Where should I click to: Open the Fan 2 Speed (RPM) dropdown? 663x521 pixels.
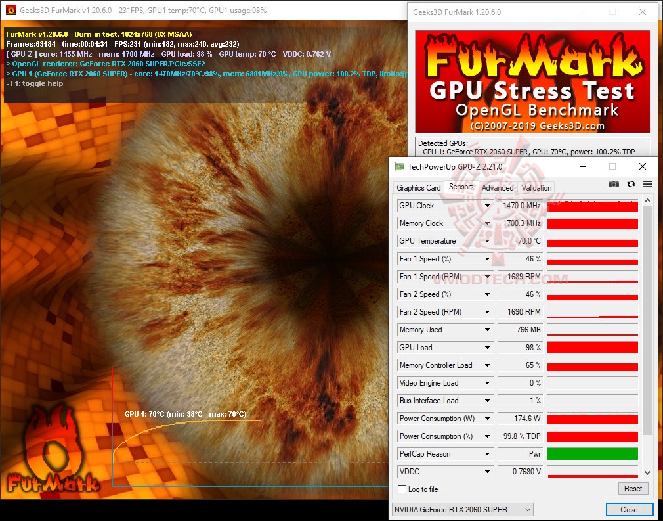click(487, 312)
